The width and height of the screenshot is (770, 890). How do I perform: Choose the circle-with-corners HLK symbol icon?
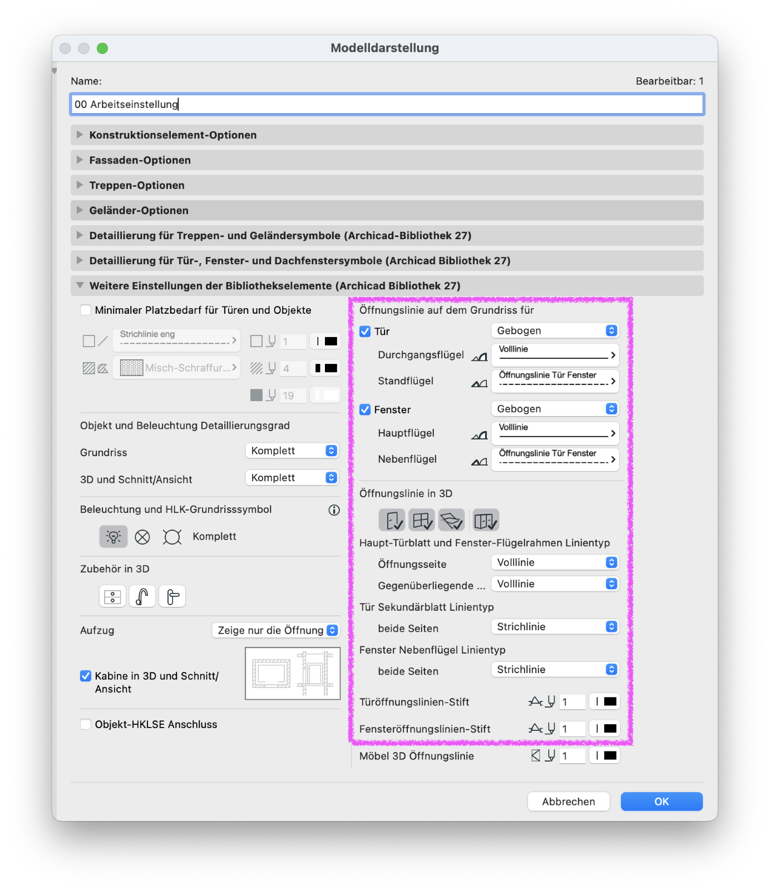tap(172, 537)
